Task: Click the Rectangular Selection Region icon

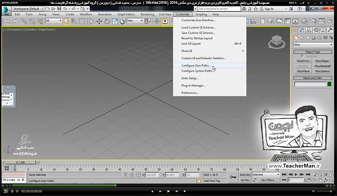Action: pyautogui.click(x=82, y=21)
